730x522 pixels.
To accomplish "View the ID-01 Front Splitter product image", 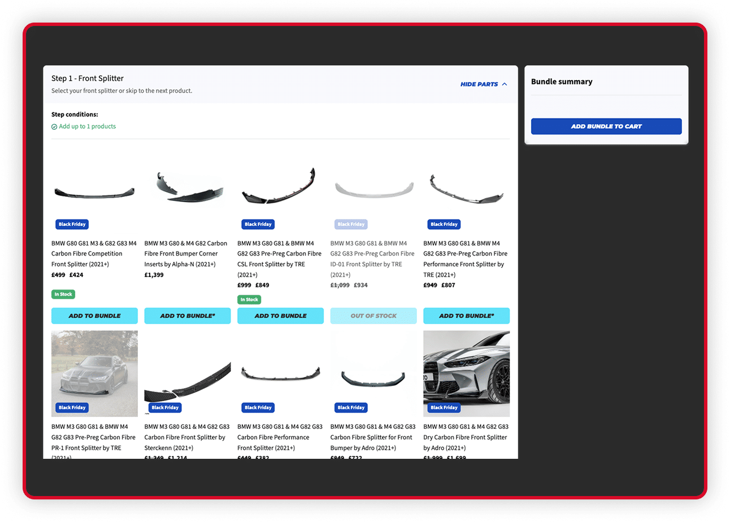I will [x=373, y=189].
